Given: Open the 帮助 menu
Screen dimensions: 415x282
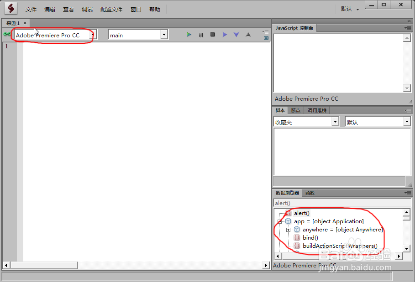Looking at the screenshot, I should [x=155, y=10].
